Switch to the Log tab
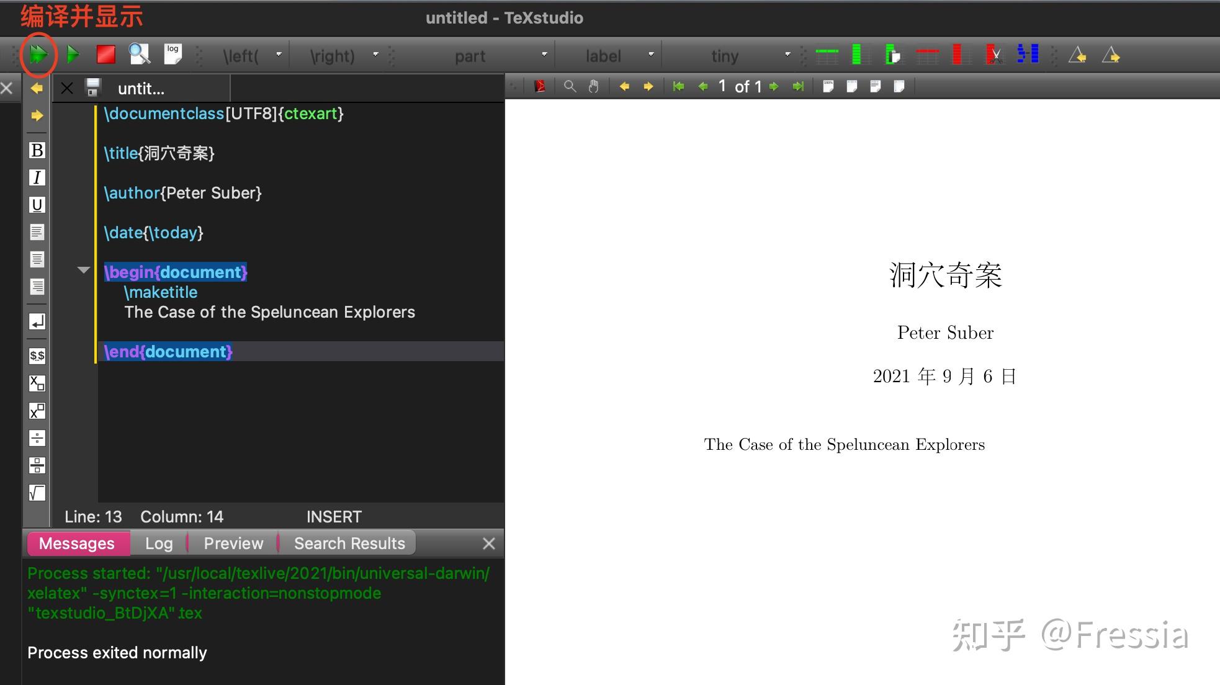The image size is (1220, 685). click(158, 543)
